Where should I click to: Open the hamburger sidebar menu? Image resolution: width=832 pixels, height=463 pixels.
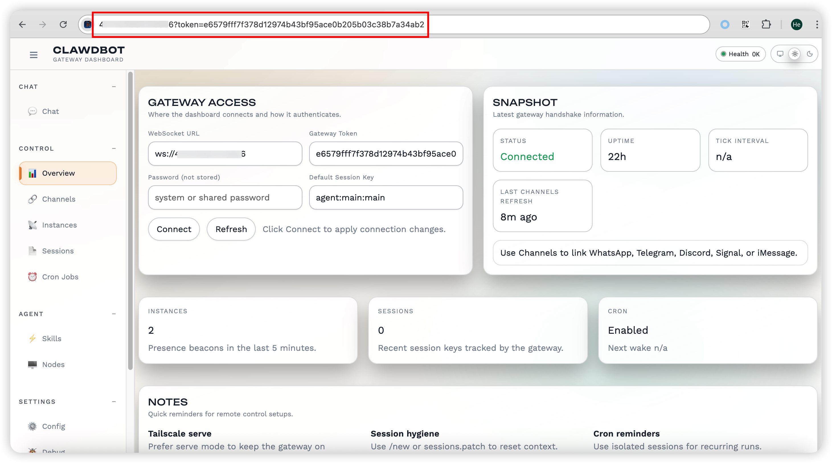pos(34,55)
